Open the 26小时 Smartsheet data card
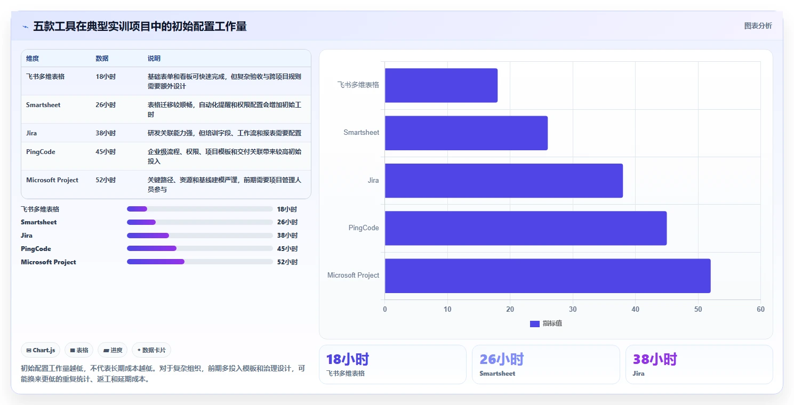The width and height of the screenshot is (794, 405). click(x=546, y=365)
